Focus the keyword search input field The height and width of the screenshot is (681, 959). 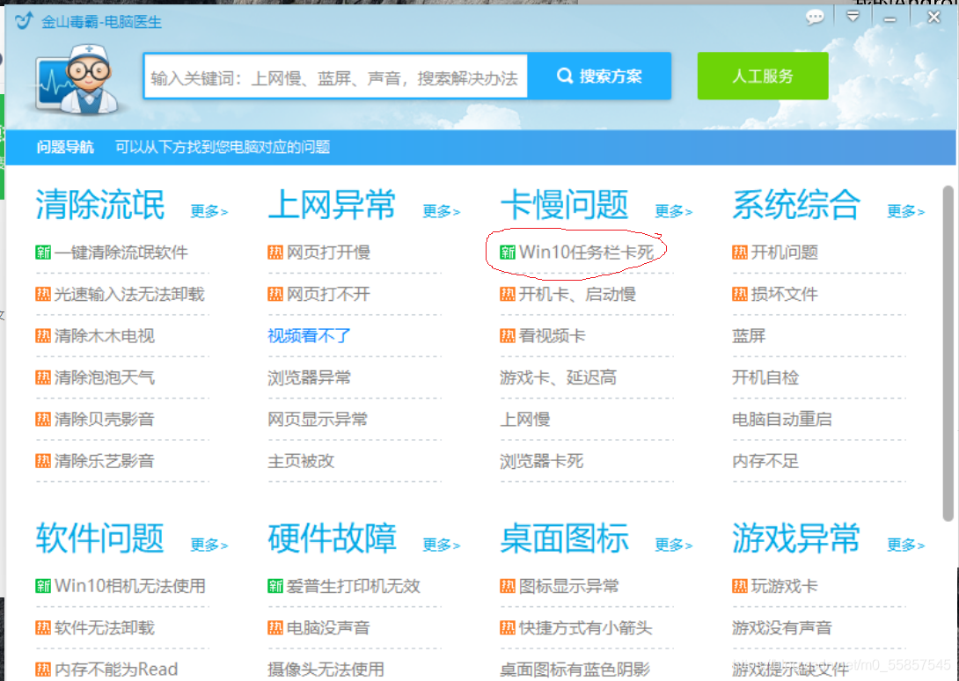point(335,76)
